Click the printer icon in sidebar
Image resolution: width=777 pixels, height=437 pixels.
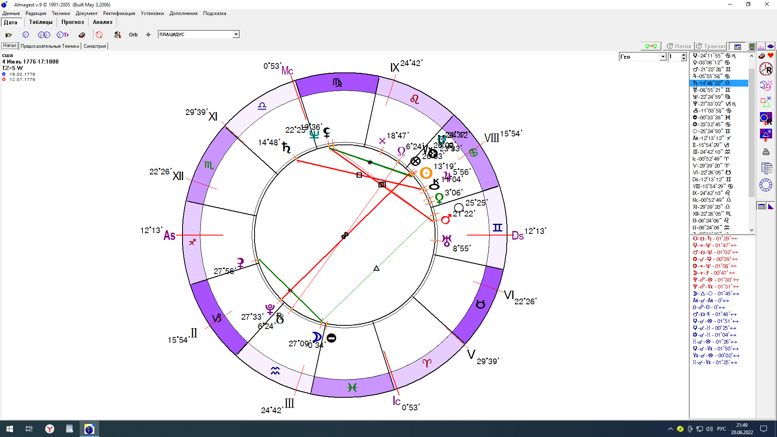point(766,152)
